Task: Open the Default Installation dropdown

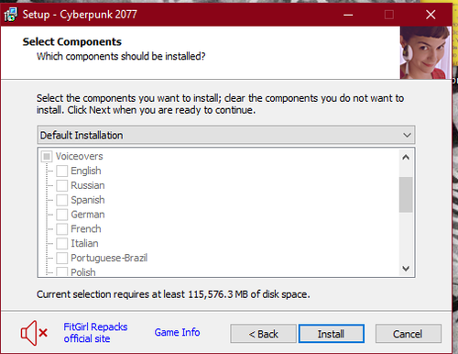Action: coord(226,135)
